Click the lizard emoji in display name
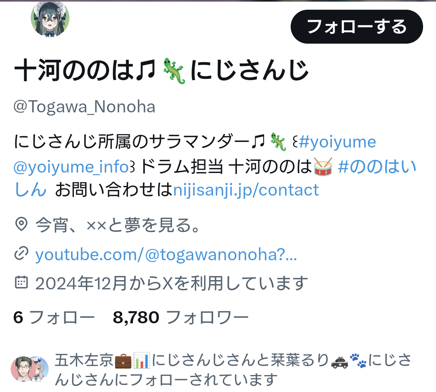 pos(174,71)
